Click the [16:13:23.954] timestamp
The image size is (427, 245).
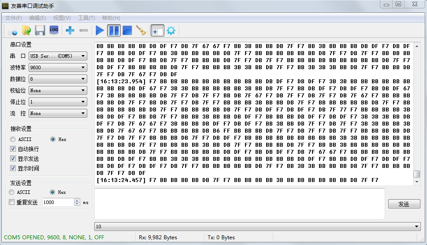121,82
